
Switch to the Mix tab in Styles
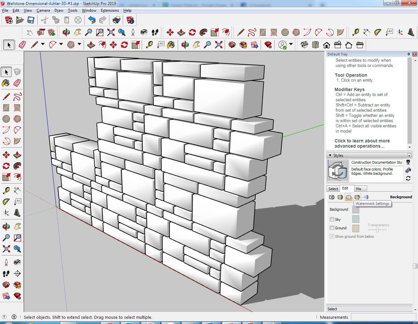(359, 189)
